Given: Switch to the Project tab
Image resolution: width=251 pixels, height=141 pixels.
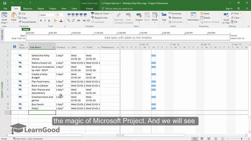Looking at the screenshot, I should (53, 9).
